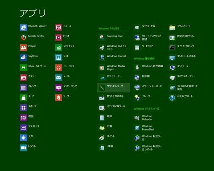Open the ファイナンス finance app icon
214x171 pixels.
58,48
